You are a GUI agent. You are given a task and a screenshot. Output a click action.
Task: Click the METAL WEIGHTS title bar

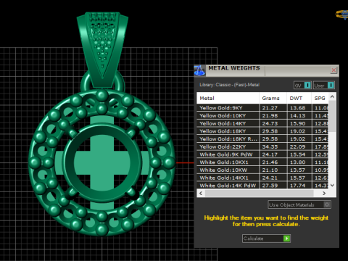(268, 70)
